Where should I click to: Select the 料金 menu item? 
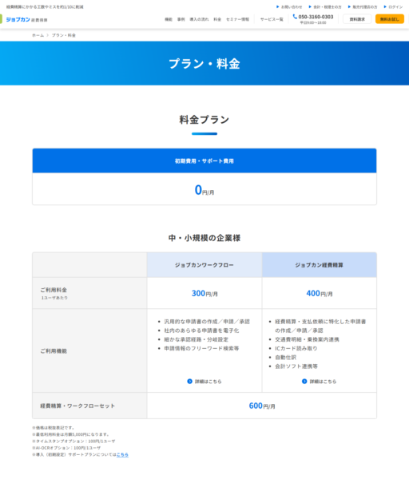217,19
